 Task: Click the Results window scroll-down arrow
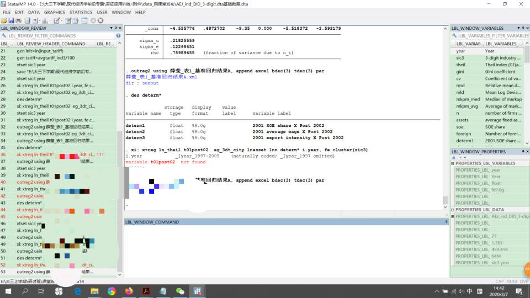(445, 207)
